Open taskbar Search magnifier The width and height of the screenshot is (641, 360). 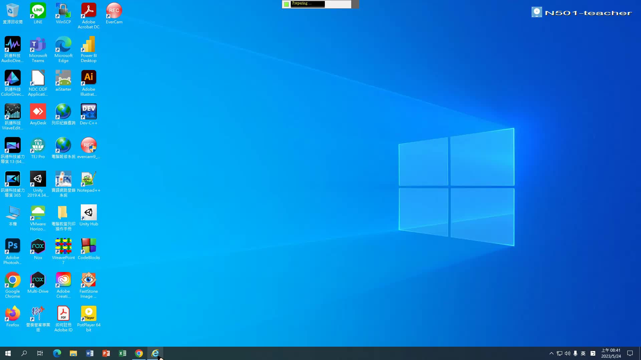coord(24,353)
